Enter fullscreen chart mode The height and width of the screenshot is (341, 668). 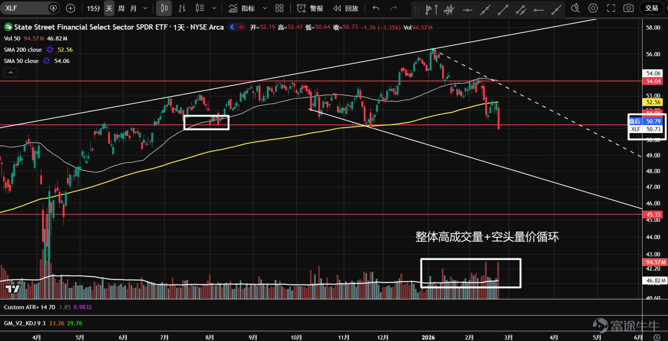[x=611, y=8]
